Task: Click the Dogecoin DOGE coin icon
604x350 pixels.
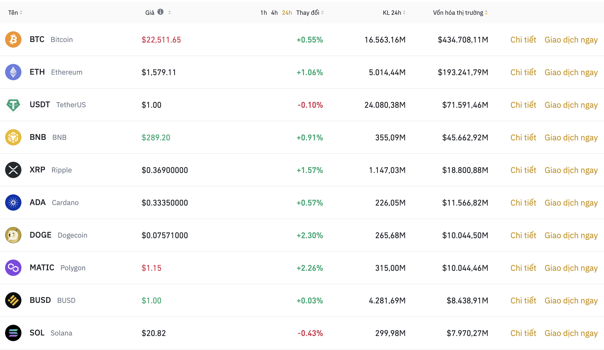Action: pos(13,235)
